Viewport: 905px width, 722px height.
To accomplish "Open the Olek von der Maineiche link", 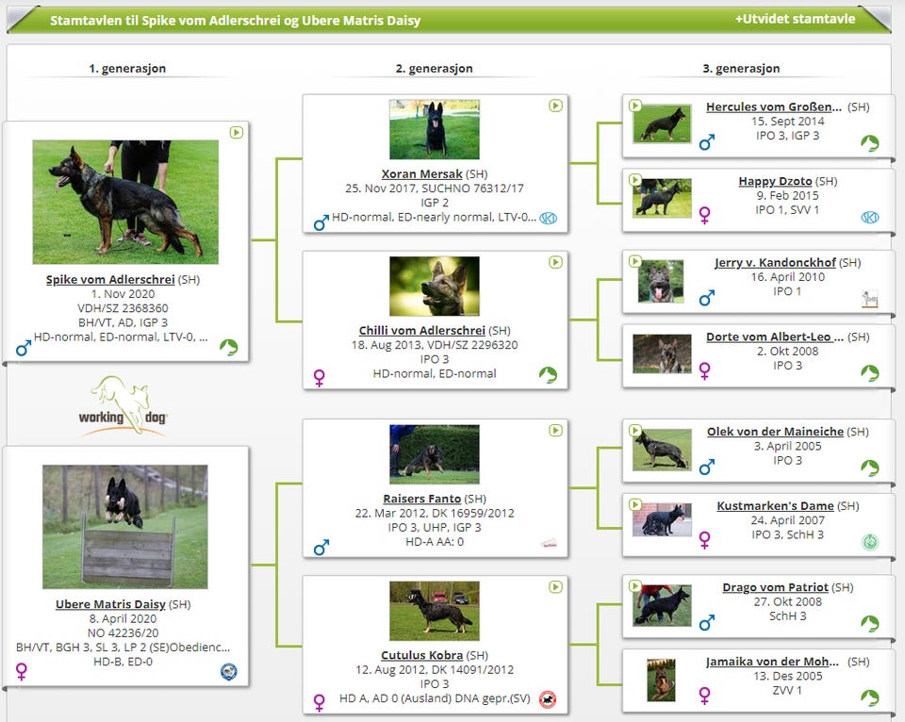I will (775, 432).
